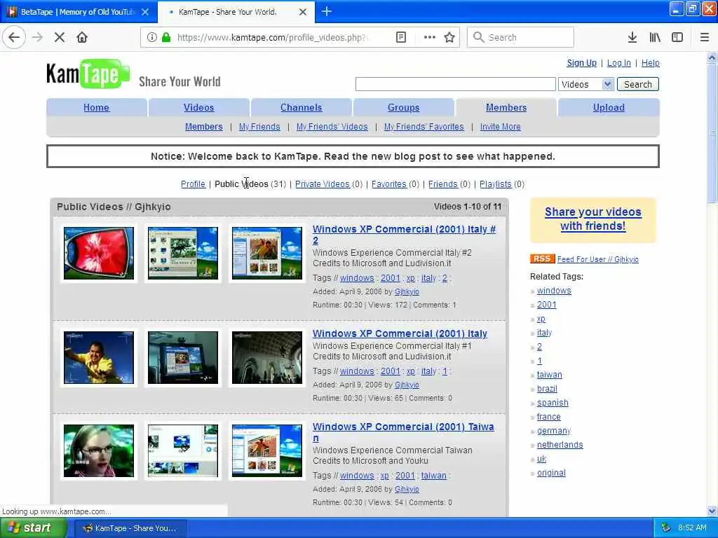Click the page scrollbar up arrow

click(x=712, y=58)
